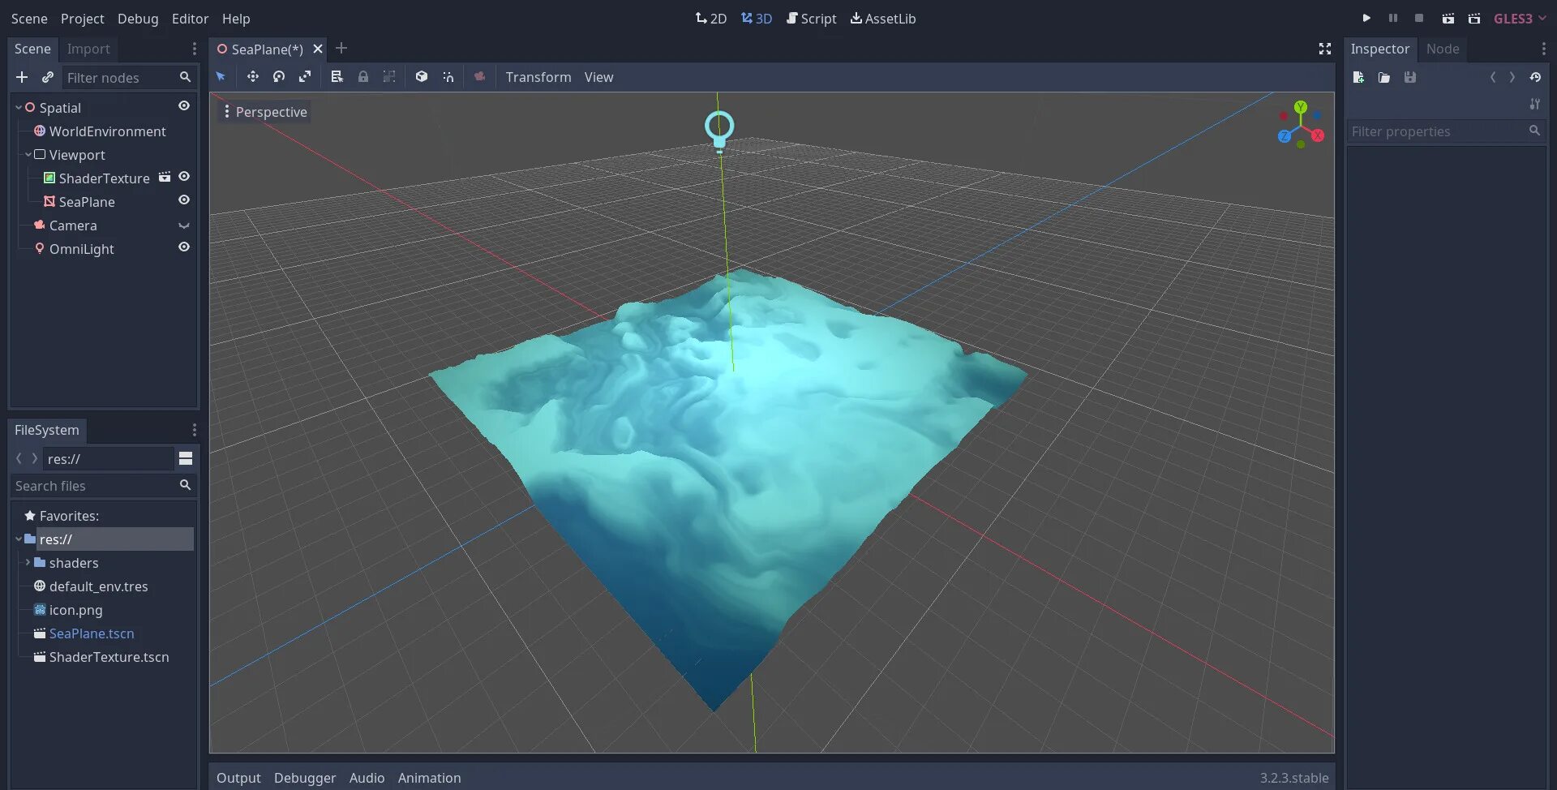
Task: Toggle visibility of ShaderTexture node
Action: 184,177
